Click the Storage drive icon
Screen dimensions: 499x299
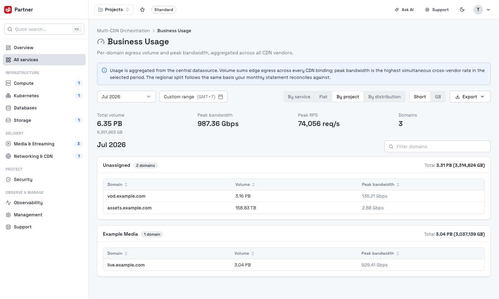(8, 120)
